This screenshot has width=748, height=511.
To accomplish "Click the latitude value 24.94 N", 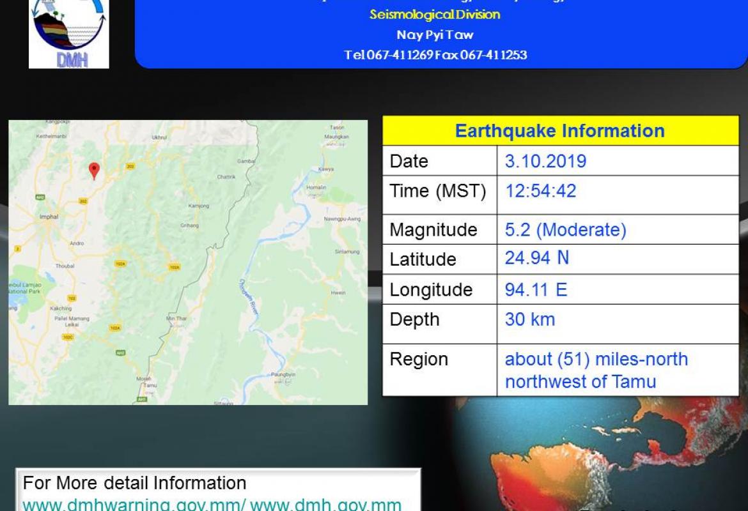I will click(x=537, y=258).
